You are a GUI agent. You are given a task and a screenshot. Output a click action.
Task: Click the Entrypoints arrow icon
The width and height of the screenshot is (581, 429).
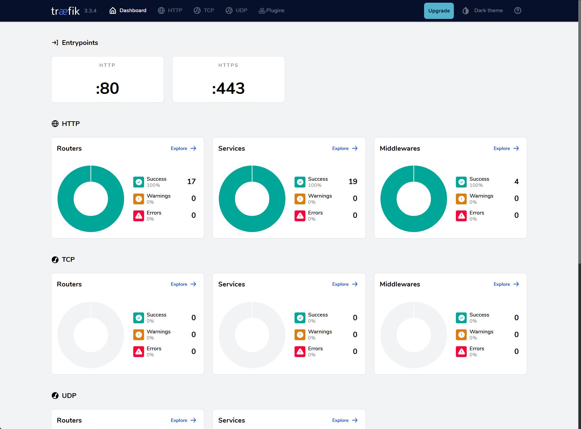(55, 43)
